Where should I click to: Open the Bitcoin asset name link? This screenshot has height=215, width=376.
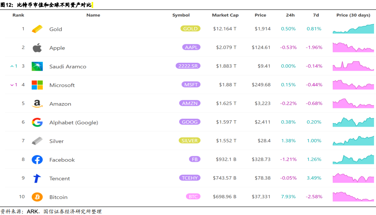coord(58,197)
